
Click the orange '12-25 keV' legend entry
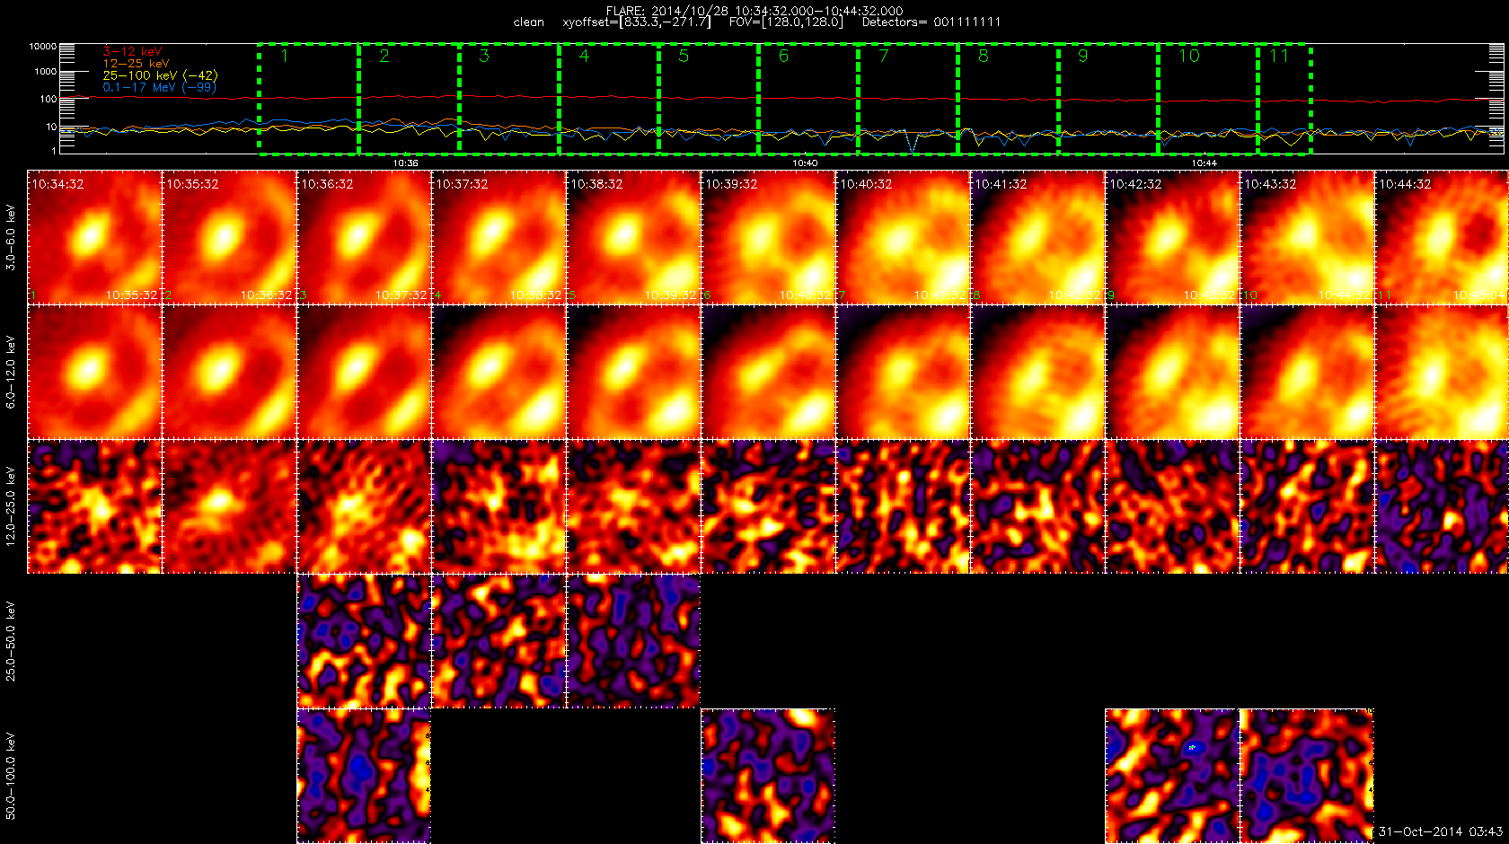pyautogui.click(x=136, y=64)
